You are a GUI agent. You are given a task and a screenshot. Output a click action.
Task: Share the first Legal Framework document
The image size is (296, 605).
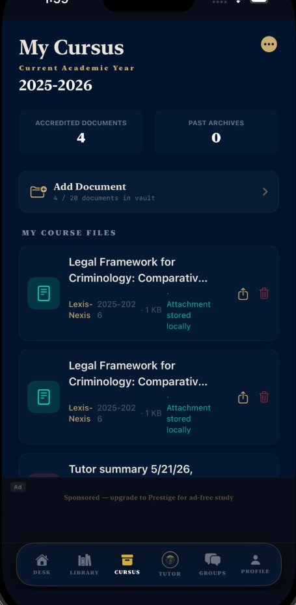tap(243, 294)
